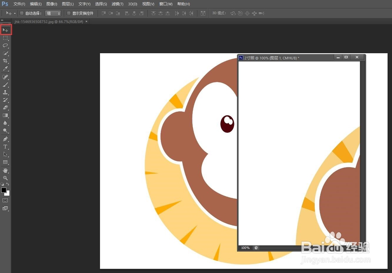Change the screen mode
The image size is (392, 273).
5,208
